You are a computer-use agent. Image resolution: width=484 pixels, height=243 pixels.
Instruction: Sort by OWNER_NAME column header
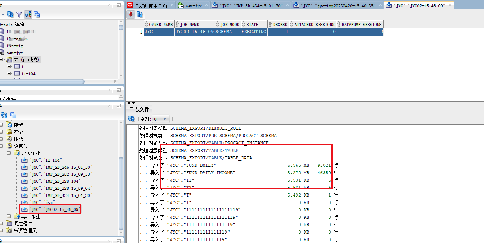pyautogui.click(x=159, y=24)
